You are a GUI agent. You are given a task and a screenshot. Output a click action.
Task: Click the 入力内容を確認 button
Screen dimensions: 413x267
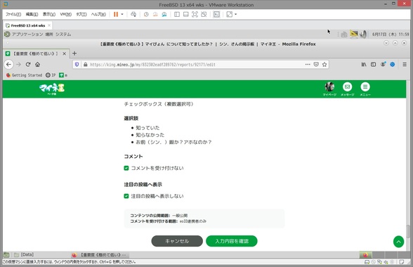[x=232, y=241]
